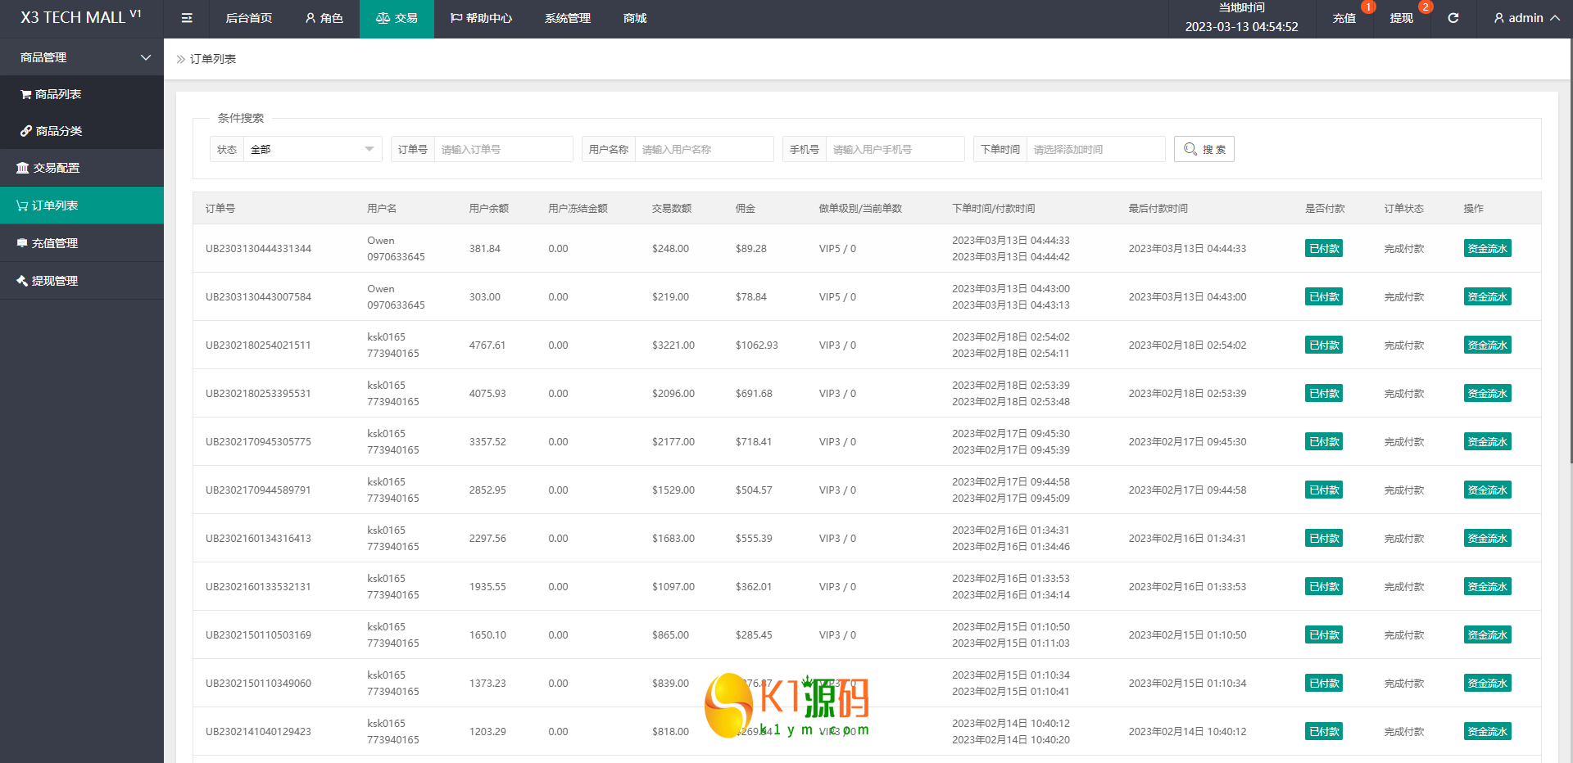The image size is (1573, 763).
Task: Click the 搜索 search button
Action: coord(1204,149)
